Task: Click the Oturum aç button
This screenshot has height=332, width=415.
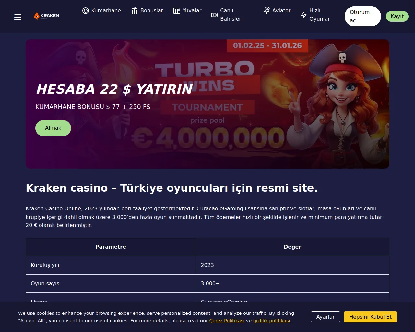Action: pos(363,17)
